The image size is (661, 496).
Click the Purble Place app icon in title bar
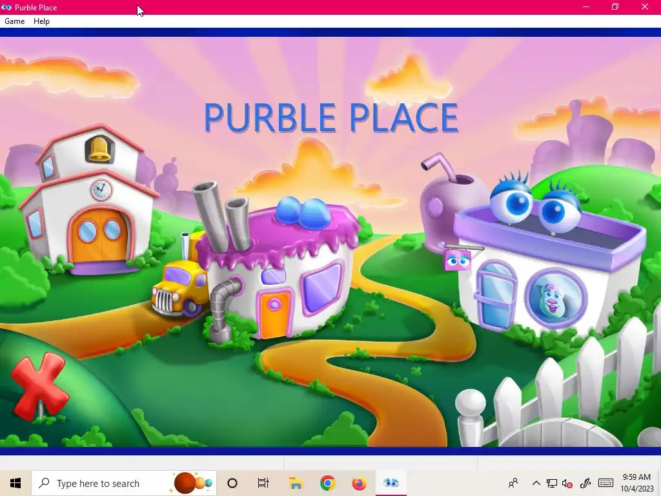click(6, 7)
